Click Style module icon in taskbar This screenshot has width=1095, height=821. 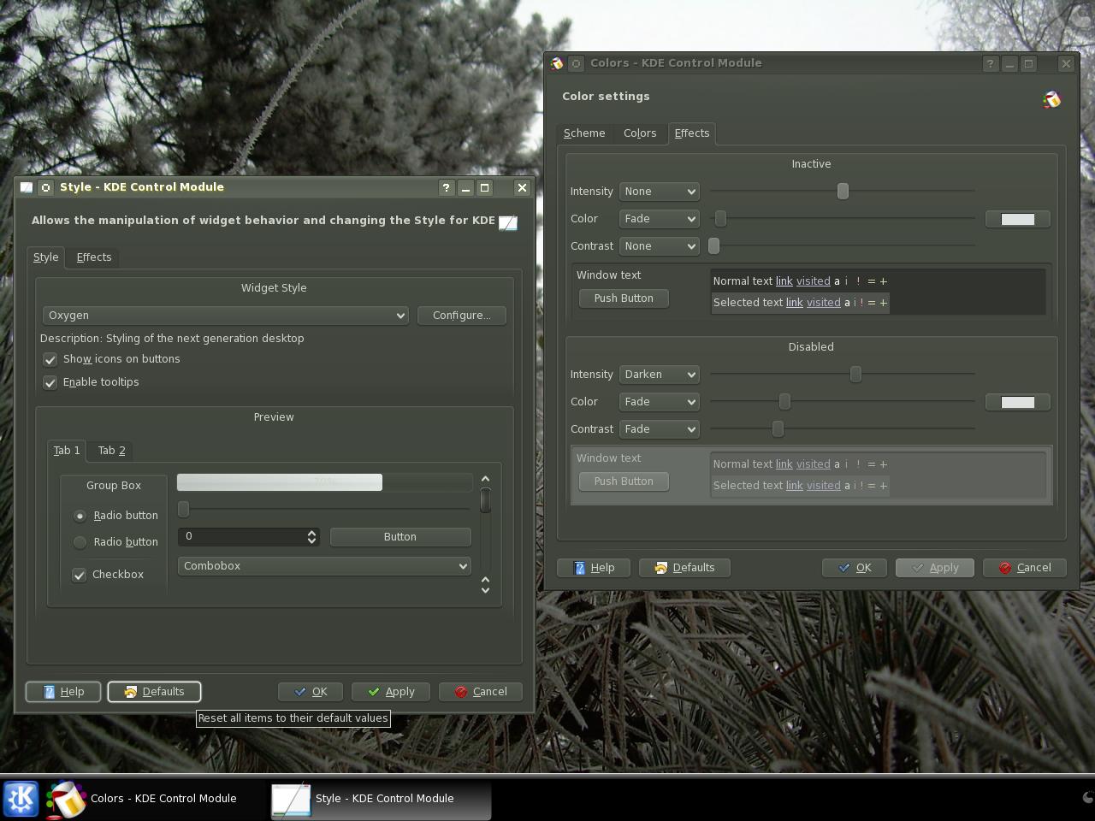[x=291, y=799]
